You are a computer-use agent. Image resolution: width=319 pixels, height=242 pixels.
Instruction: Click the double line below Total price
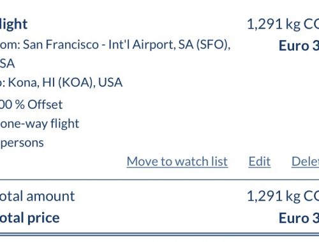coord(159,234)
